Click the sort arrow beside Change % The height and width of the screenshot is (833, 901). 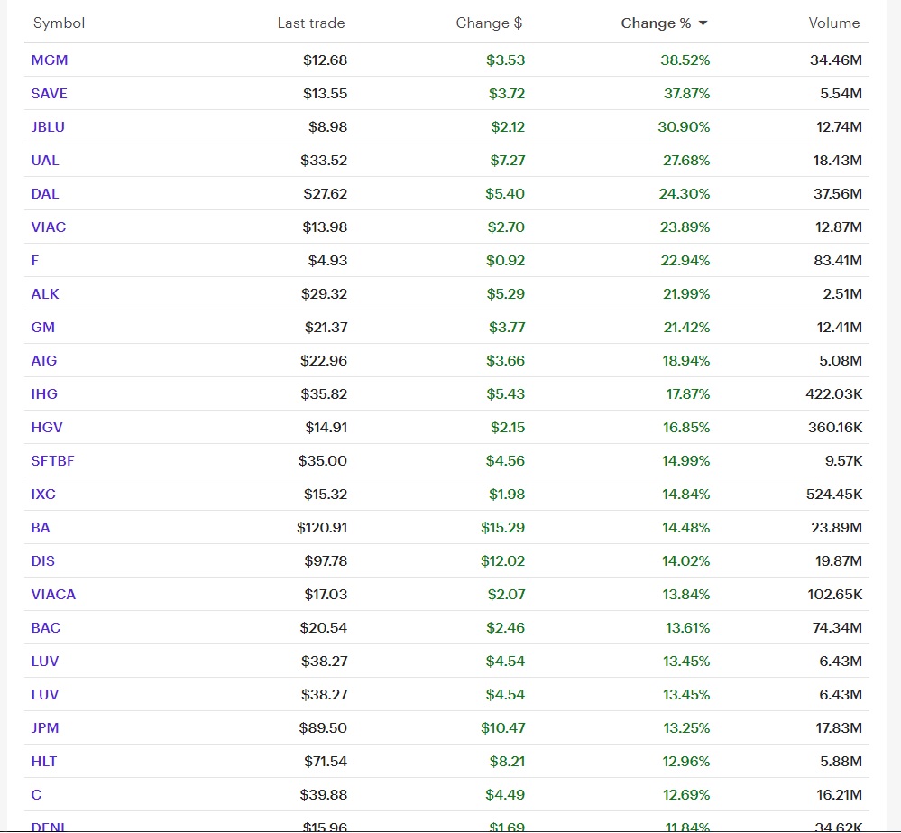[703, 23]
